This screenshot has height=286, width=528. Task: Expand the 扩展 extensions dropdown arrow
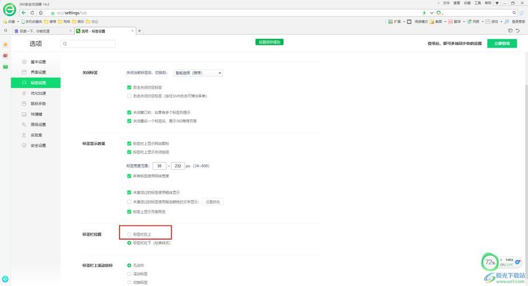(x=403, y=22)
